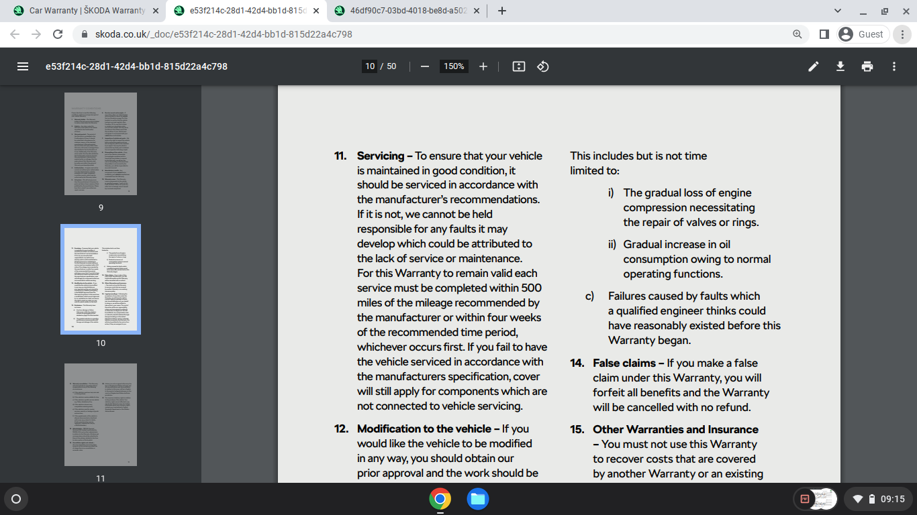The width and height of the screenshot is (917, 515).
Task: Select page 11 thumbnail
Action: [101, 414]
